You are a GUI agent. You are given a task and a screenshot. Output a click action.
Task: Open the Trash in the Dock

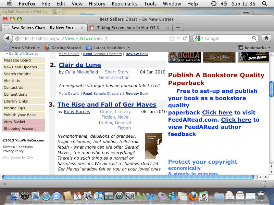[x=261, y=196]
